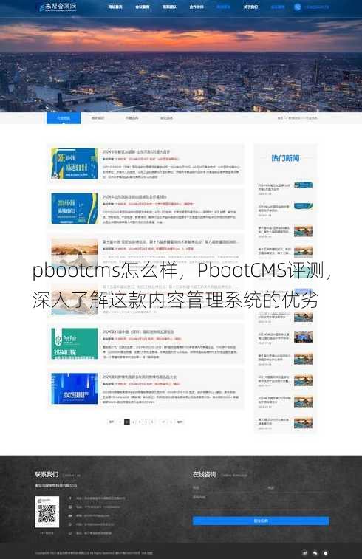Image resolution: width=362 pixels, height=559 pixels.
Task: Open the 合作伙伴 navigation menu item
Action: pyautogui.click(x=197, y=7)
